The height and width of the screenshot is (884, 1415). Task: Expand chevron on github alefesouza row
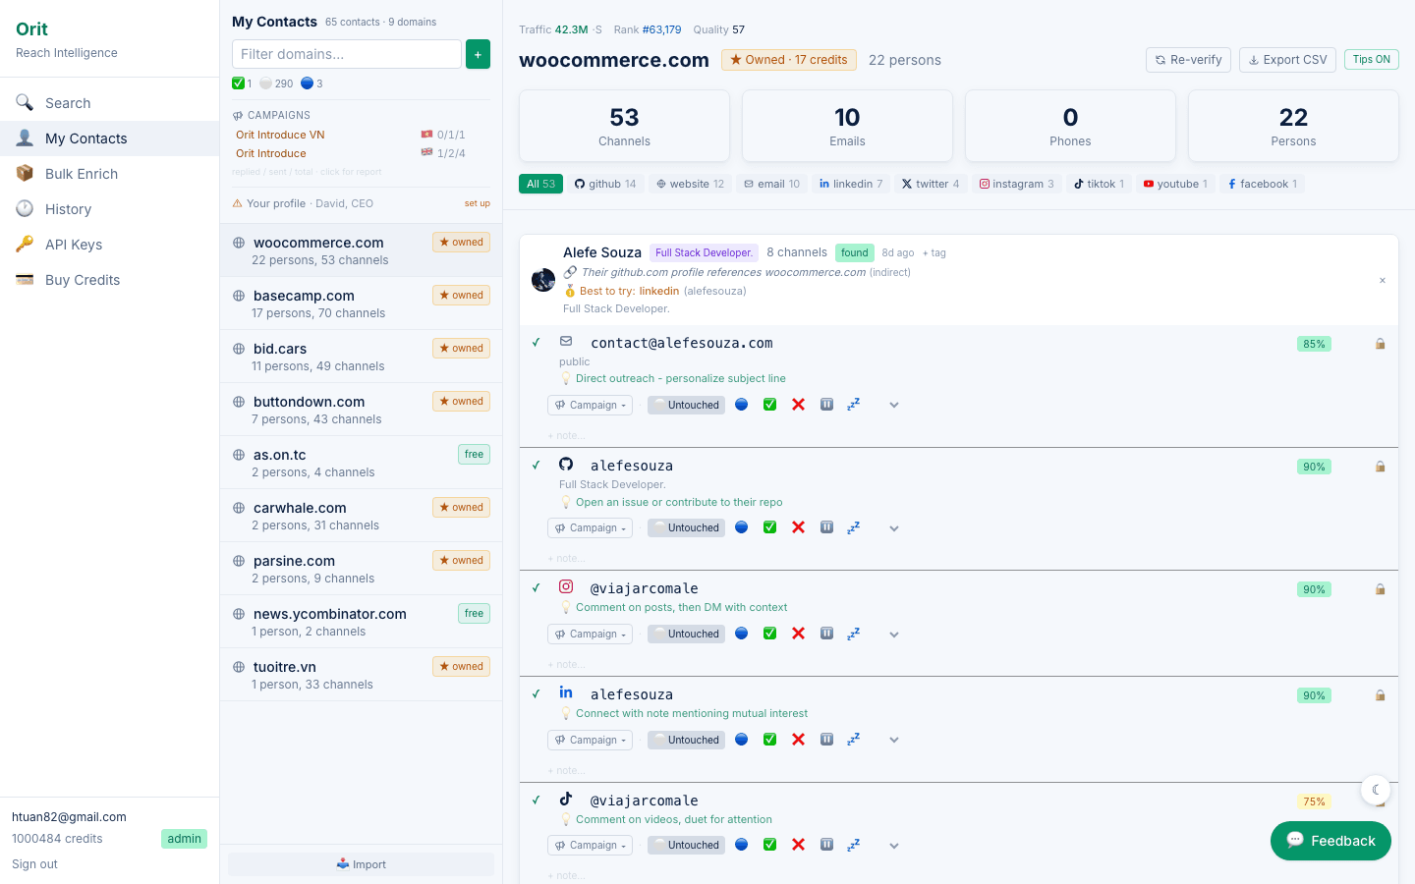pyautogui.click(x=894, y=528)
